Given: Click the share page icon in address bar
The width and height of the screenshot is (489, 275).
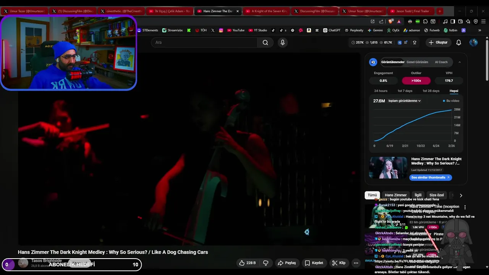Looking at the screenshot, I should (x=381, y=21).
